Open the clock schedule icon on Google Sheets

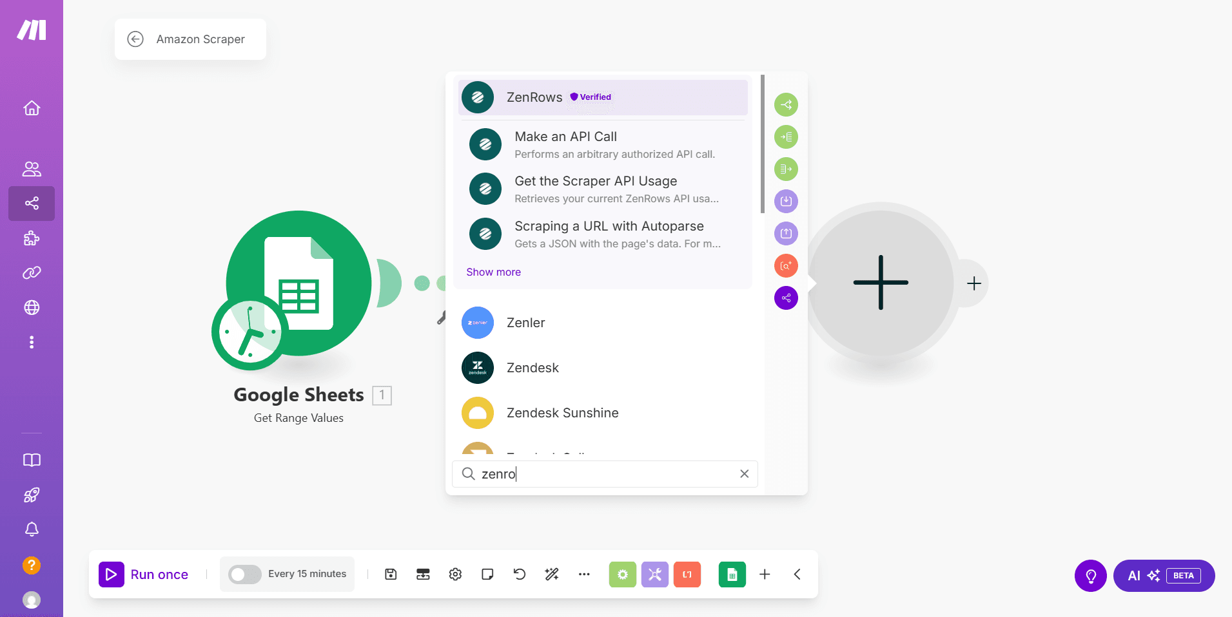pyautogui.click(x=250, y=332)
